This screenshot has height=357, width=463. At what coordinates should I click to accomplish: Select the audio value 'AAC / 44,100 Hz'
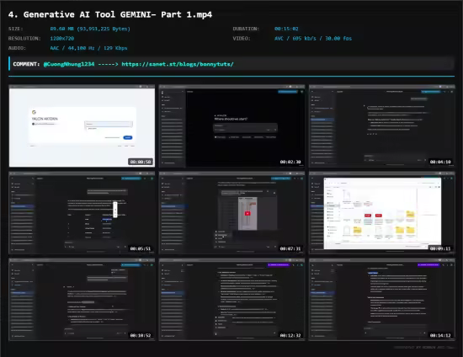[72, 48]
